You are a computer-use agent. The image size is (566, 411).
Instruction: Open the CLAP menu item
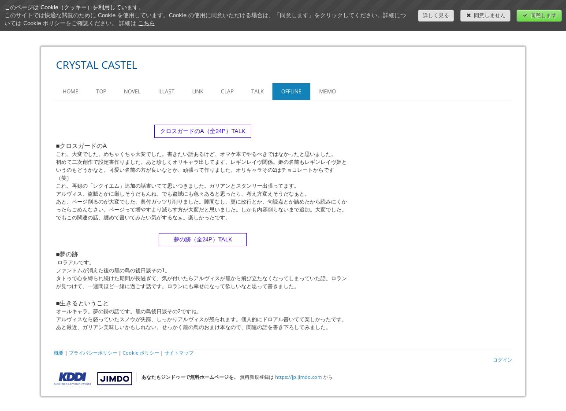pyautogui.click(x=227, y=92)
